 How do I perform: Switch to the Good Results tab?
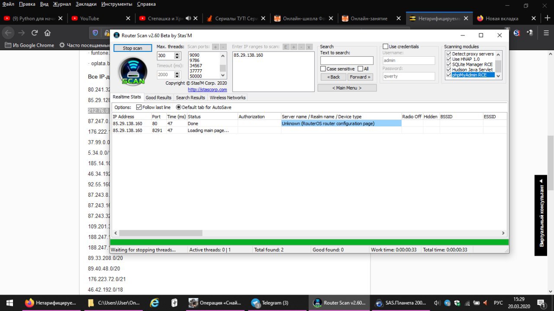point(158,98)
